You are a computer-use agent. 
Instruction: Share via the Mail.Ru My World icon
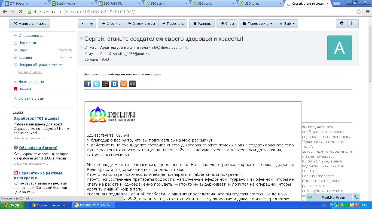(x=132, y=84)
